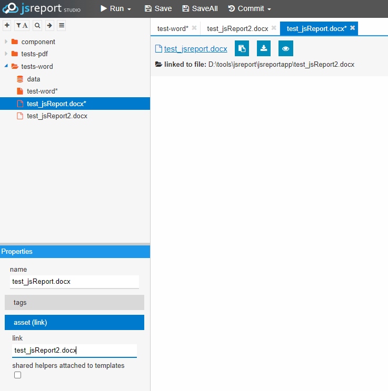The height and width of the screenshot is (391, 388).
Task: Click the SaveAll button
Action: [x=200, y=8]
